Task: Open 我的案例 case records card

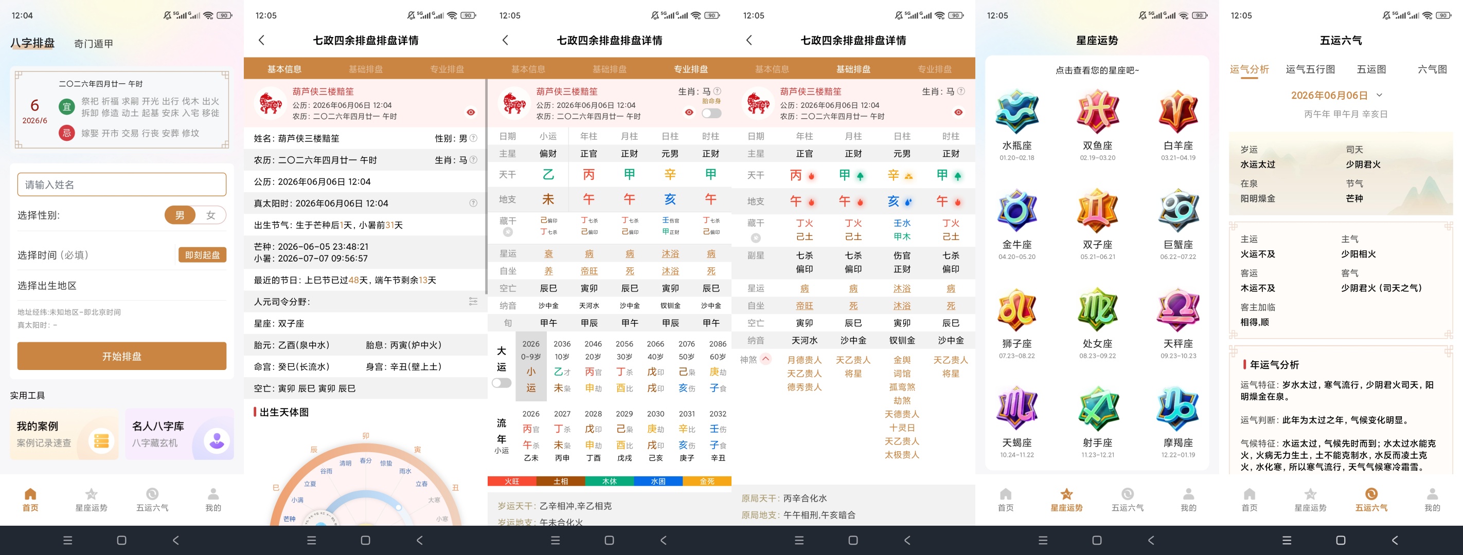Action: point(64,434)
